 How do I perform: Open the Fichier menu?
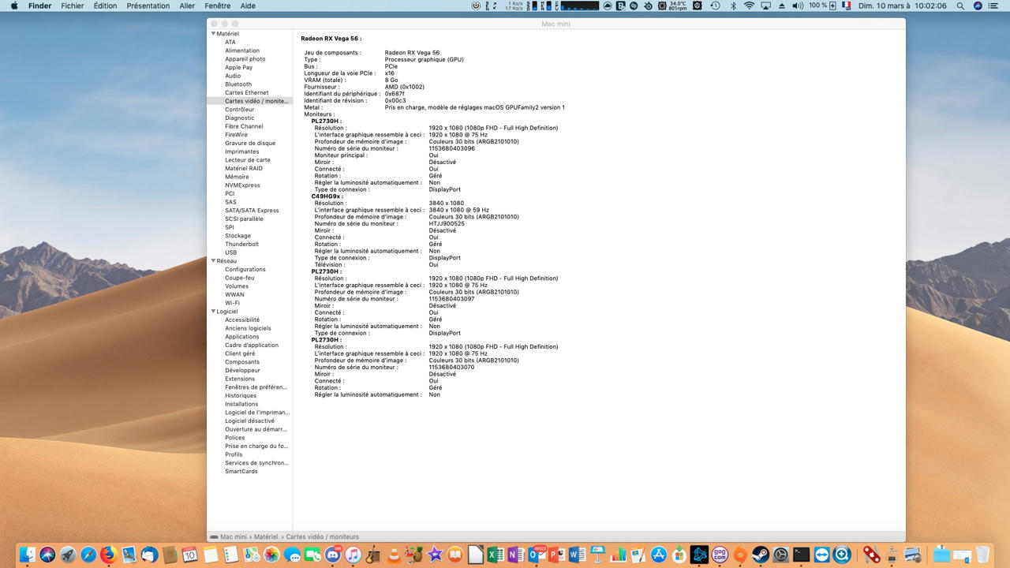pyautogui.click(x=73, y=6)
